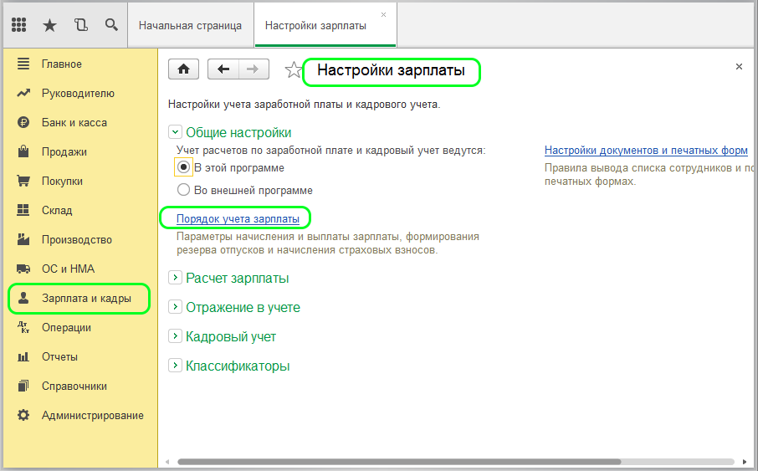The image size is (758, 471).
Task: Open Favorites star in top toolbar
Action: tap(49, 25)
